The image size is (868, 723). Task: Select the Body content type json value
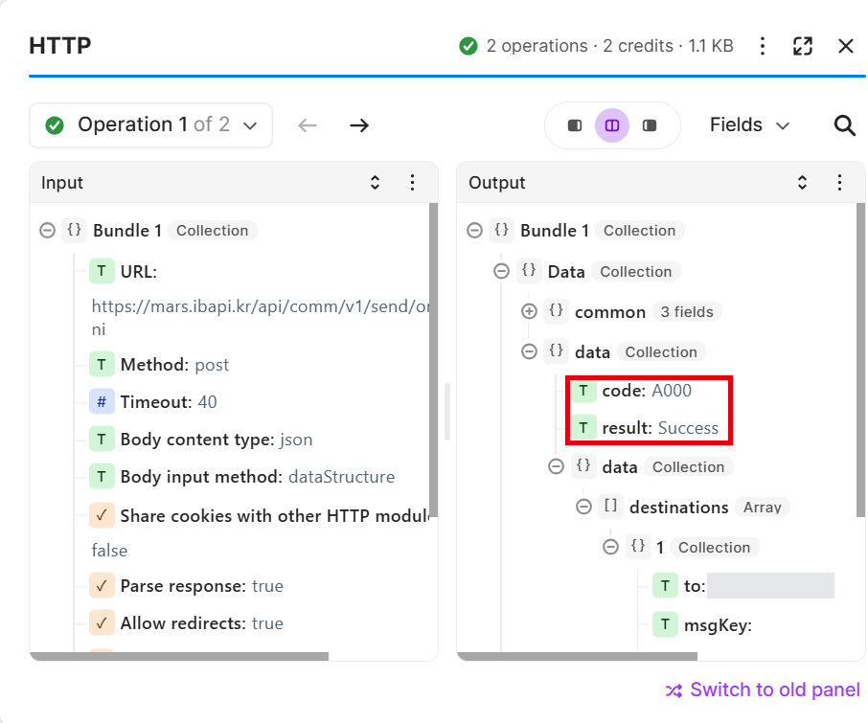point(296,440)
